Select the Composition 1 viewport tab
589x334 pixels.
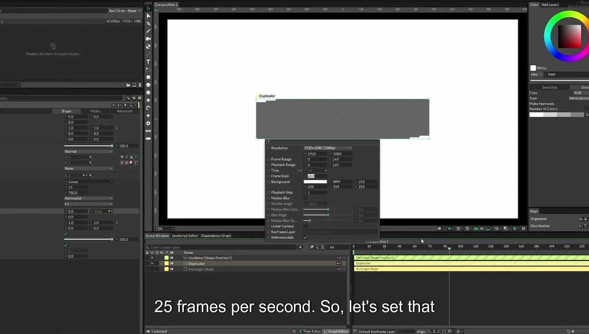(166, 5)
